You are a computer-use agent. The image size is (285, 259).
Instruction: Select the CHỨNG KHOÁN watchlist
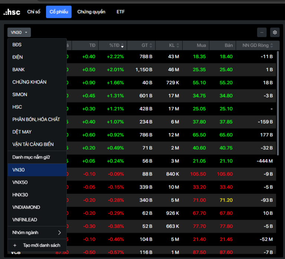[29, 82]
